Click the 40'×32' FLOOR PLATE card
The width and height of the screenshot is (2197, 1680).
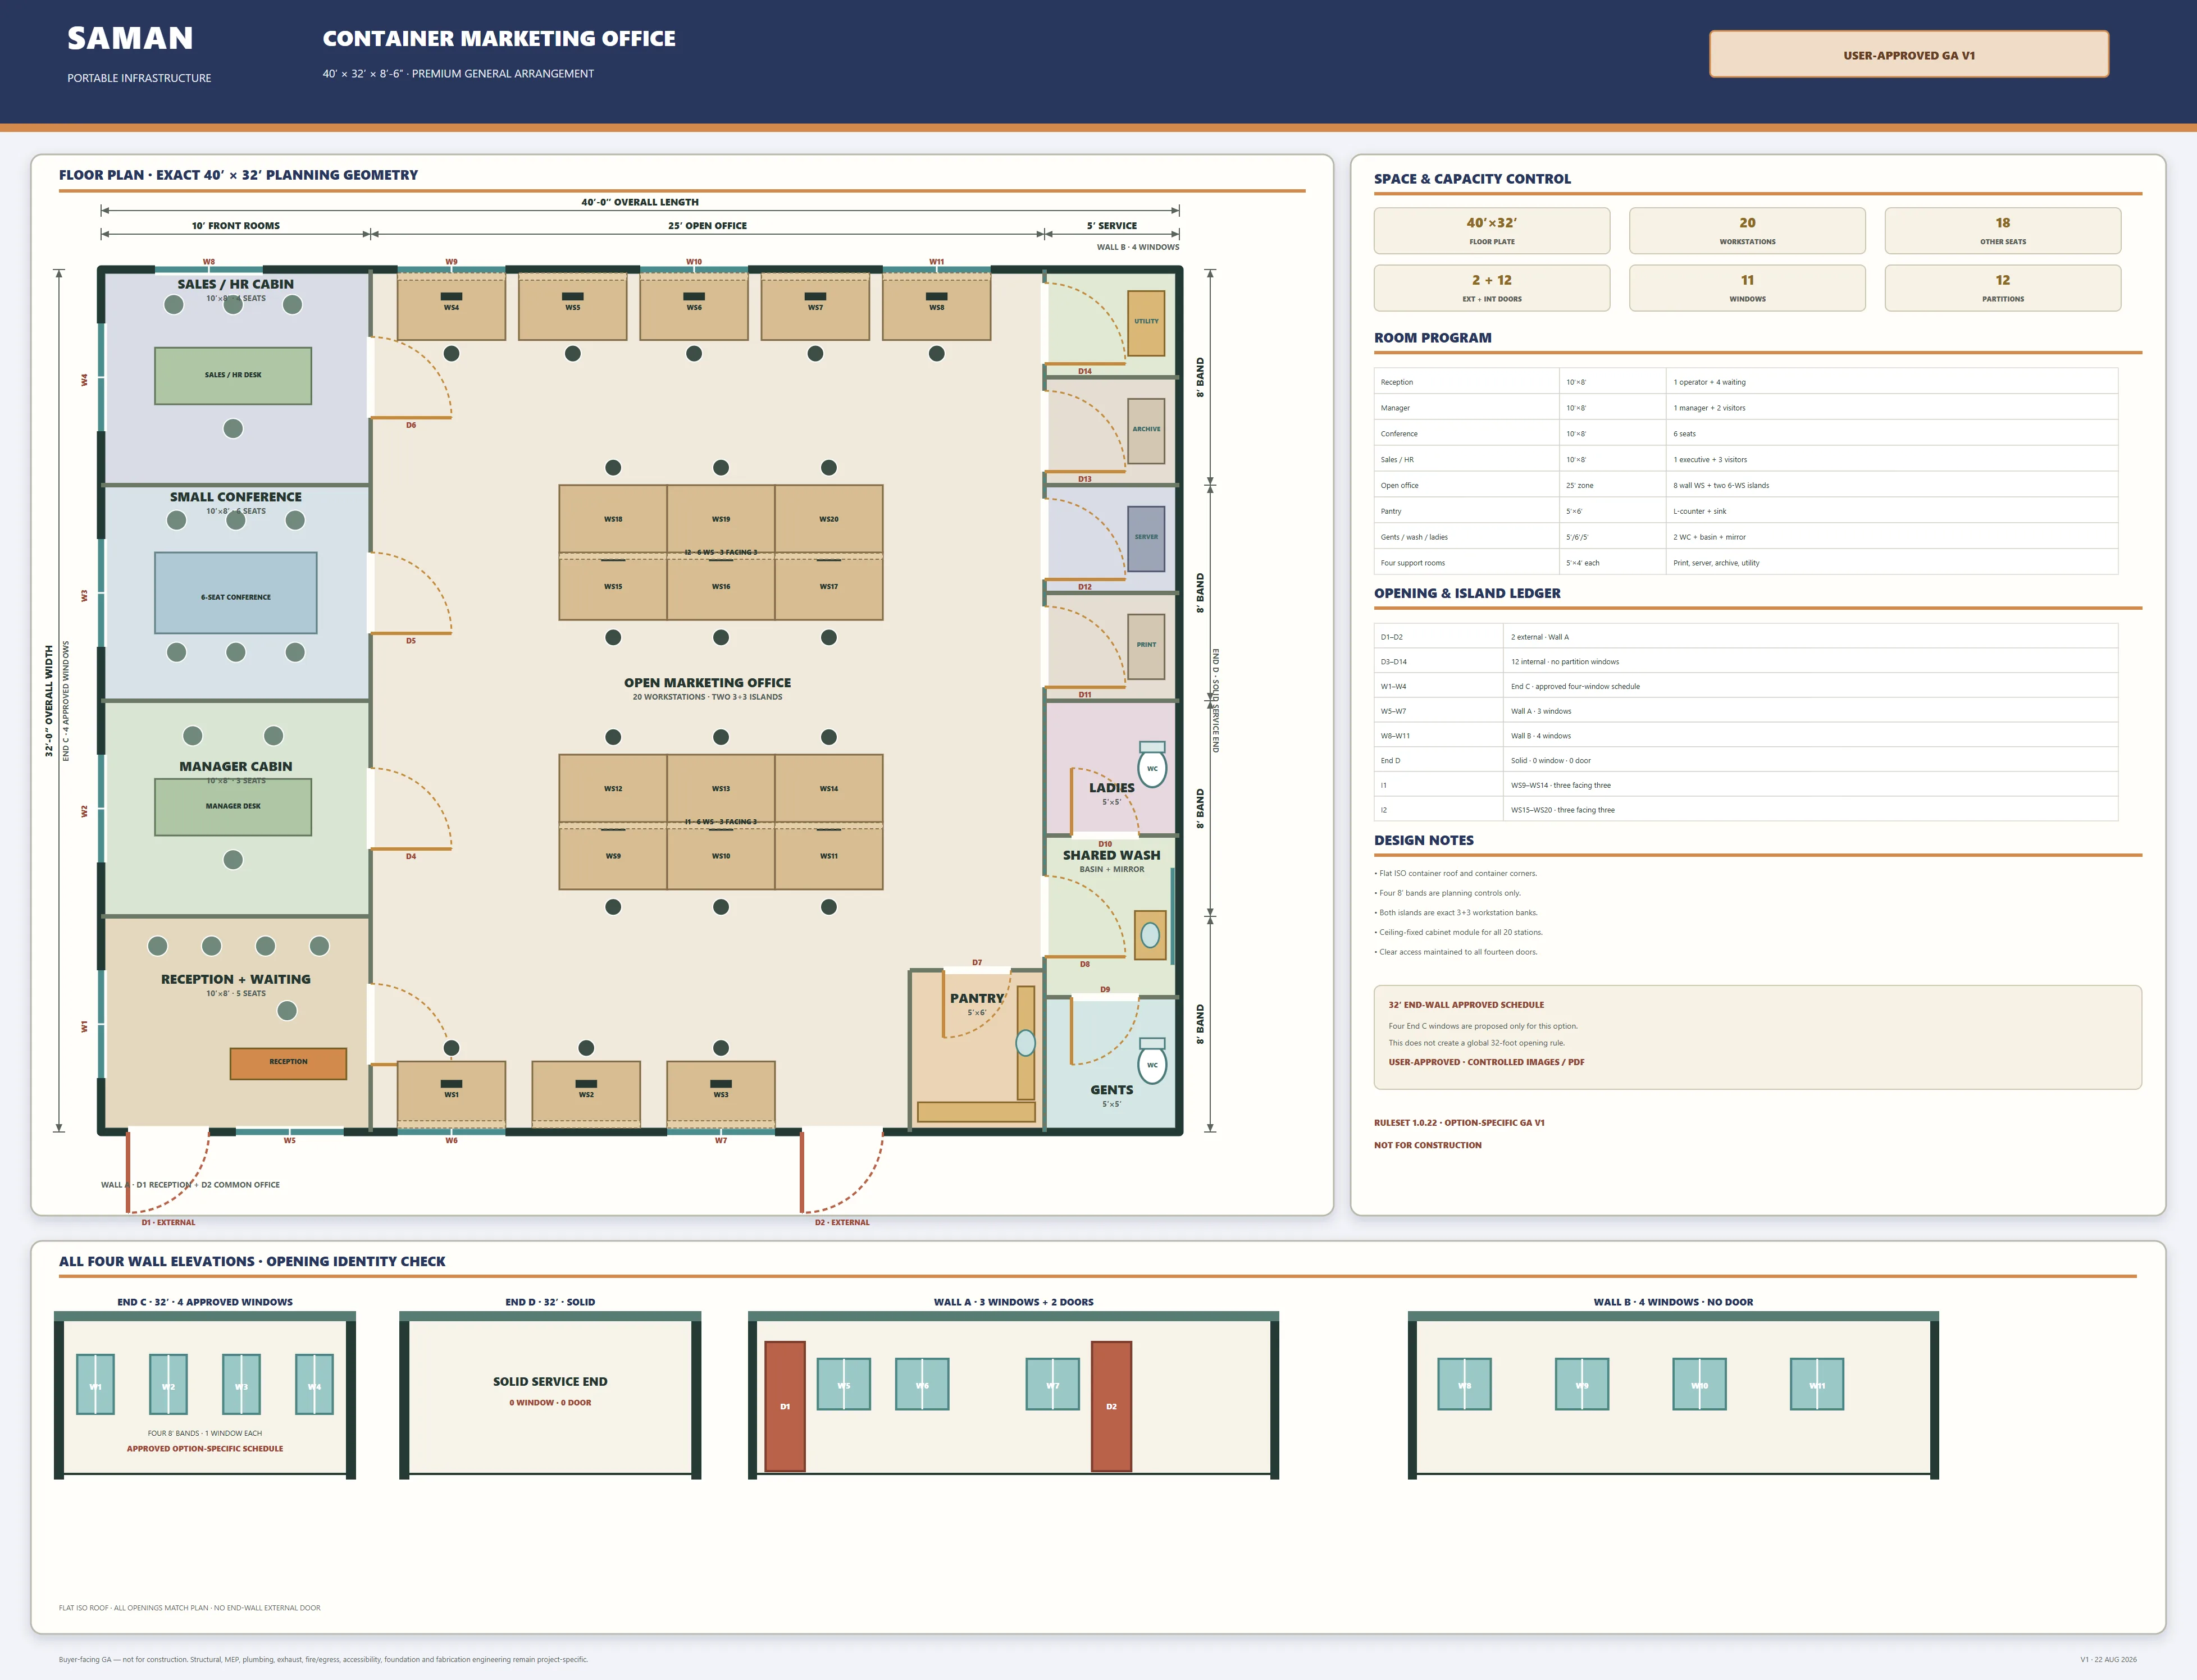tap(1492, 231)
